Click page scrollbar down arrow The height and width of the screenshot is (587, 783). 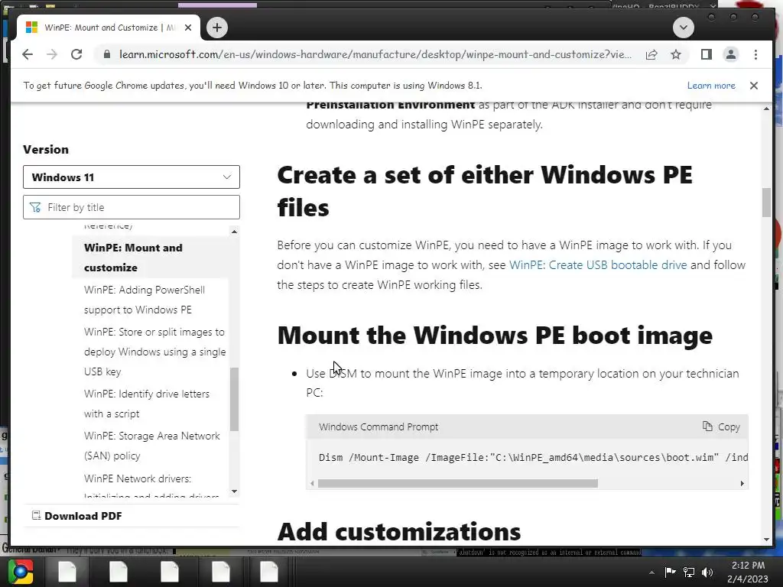point(766,540)
